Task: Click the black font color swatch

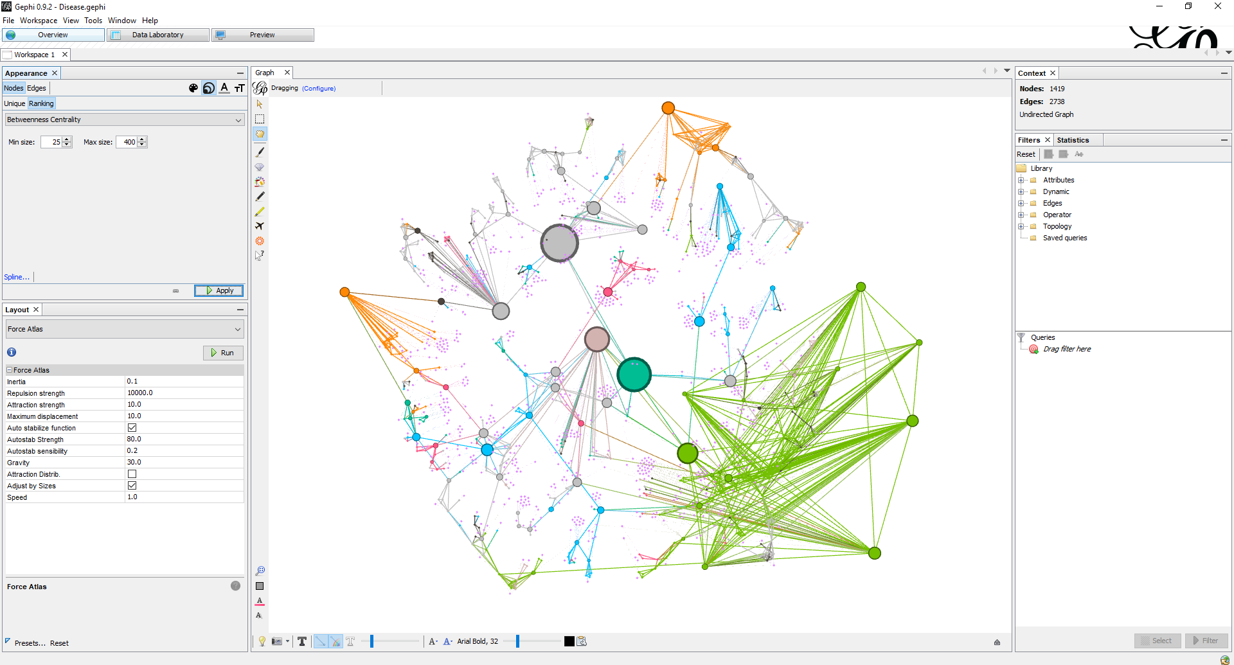Action: 569,641
